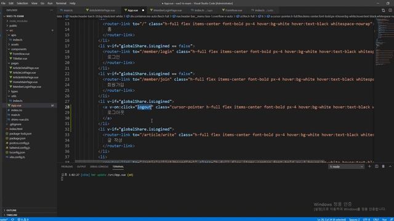The image size is (394, 221).
Task: Expand the assets folder
Action: tap(15, 44)
